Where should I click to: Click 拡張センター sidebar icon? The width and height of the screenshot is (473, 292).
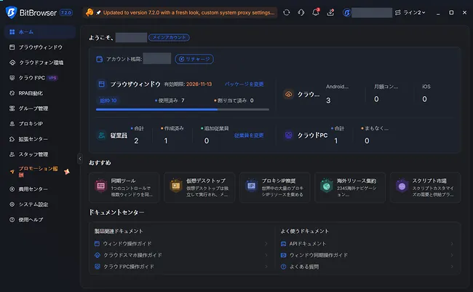tap(12, 139)
